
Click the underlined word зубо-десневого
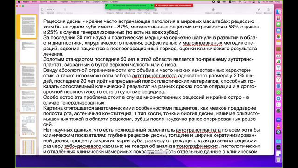click(83, 146)
